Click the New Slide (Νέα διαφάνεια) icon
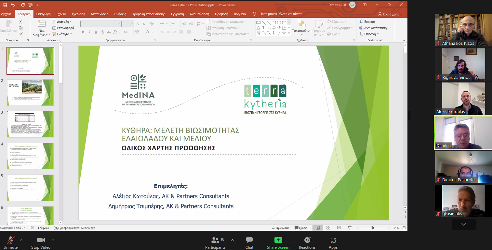The width and height of the screenshot is (492, 250). click(x=41, y=24)
